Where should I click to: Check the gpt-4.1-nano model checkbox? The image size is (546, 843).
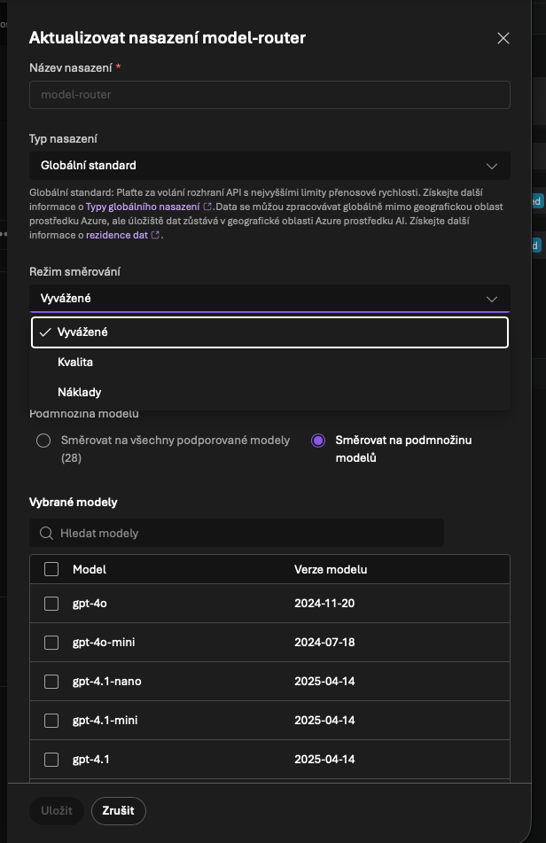click(x=51, y=681)
